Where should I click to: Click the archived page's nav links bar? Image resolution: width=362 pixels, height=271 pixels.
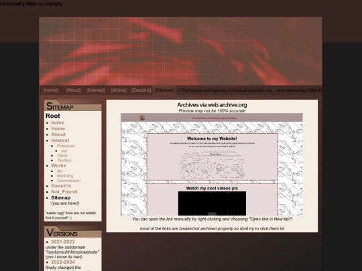click(x=215, y=118)
